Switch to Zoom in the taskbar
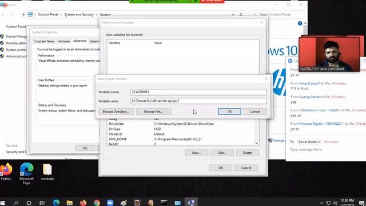Screen dimensions: 366x206 pyautogui.click(x=110, y=203)
